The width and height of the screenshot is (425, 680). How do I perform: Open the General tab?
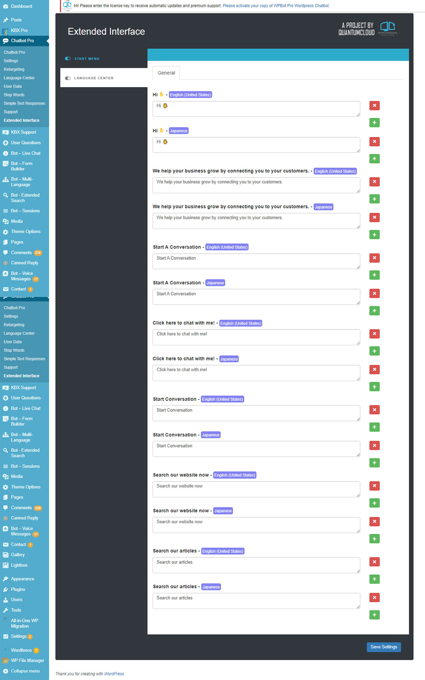point(166,73)
